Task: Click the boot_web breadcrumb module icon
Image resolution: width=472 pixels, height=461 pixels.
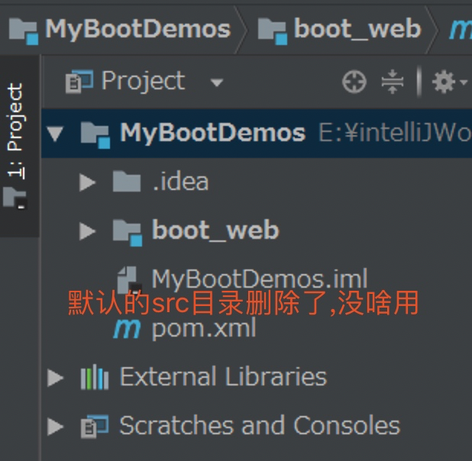Action: click(273, 31)
